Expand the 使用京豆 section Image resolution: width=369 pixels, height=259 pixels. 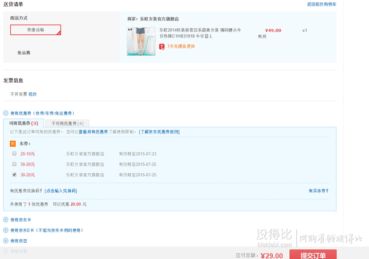coord(19,240)
